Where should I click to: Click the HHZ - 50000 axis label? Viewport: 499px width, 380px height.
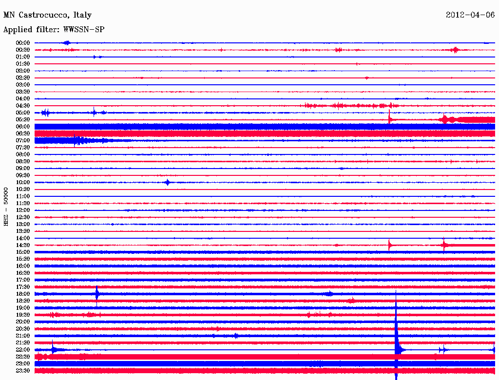[x=6, y=207]
